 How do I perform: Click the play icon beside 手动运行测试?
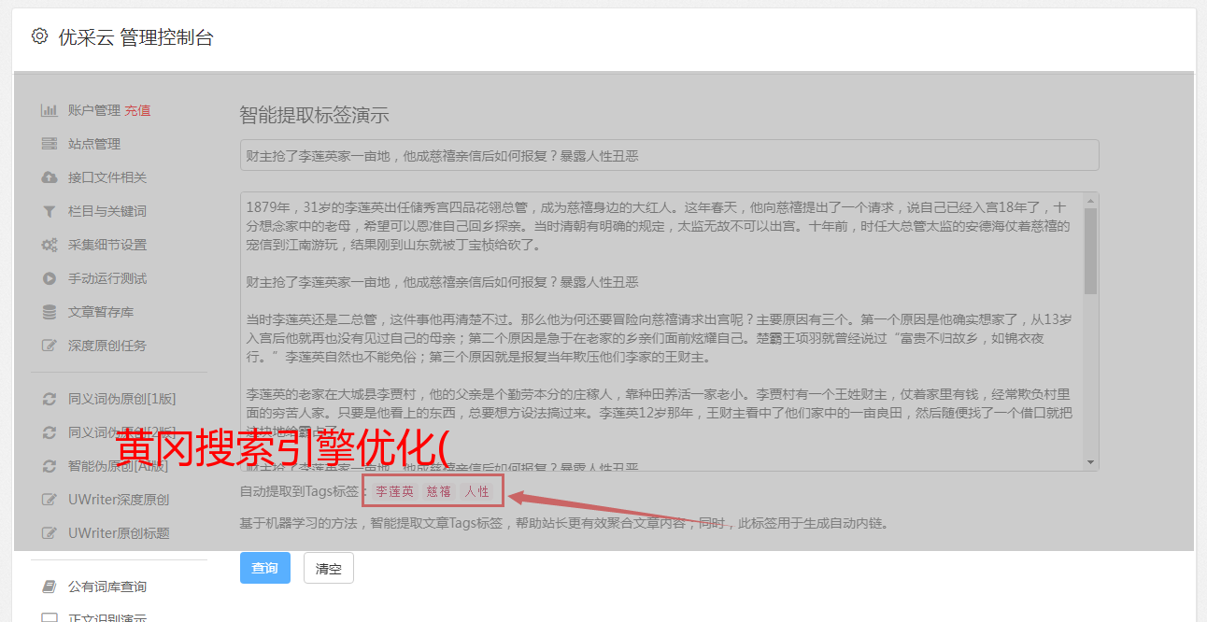[x=50, y=278]
